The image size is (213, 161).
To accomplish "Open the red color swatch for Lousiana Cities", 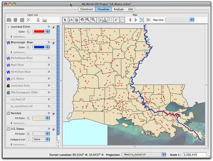I will [x=41, y=31].
